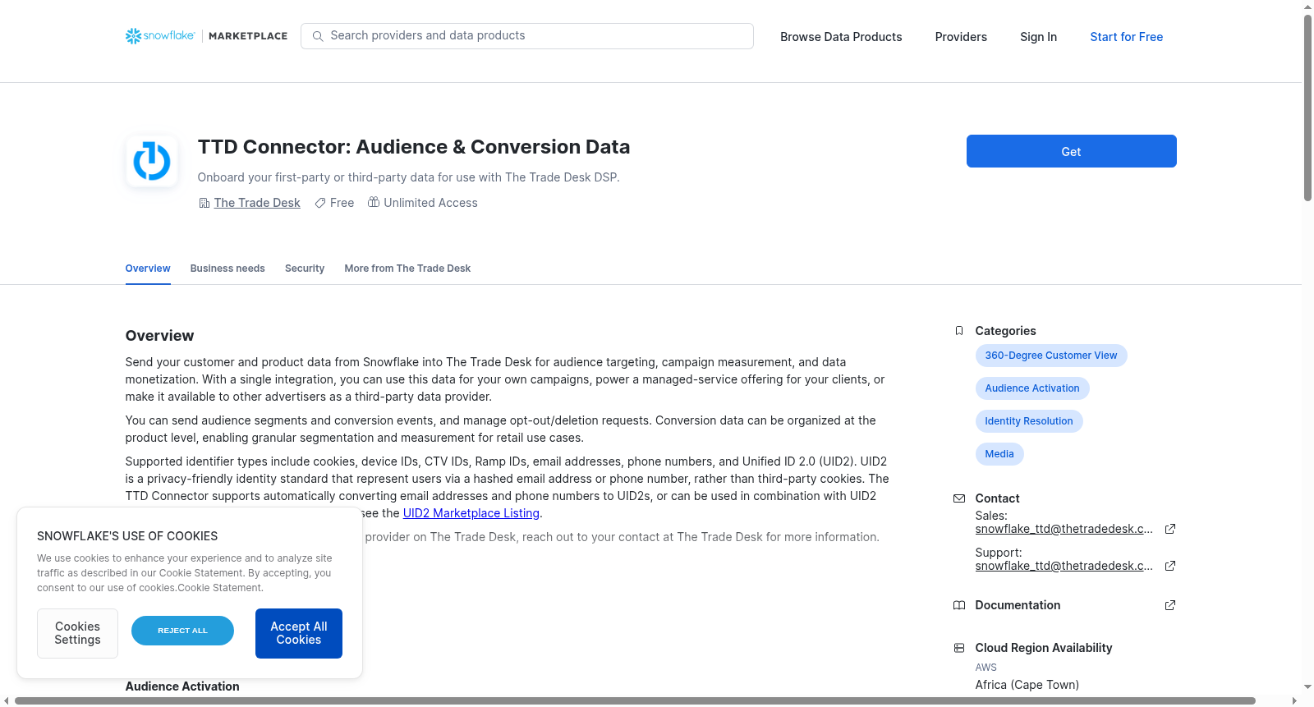This screenshot has height=707, width=1314.
Task: Click the Support email address link
Action: [1064, 566]
